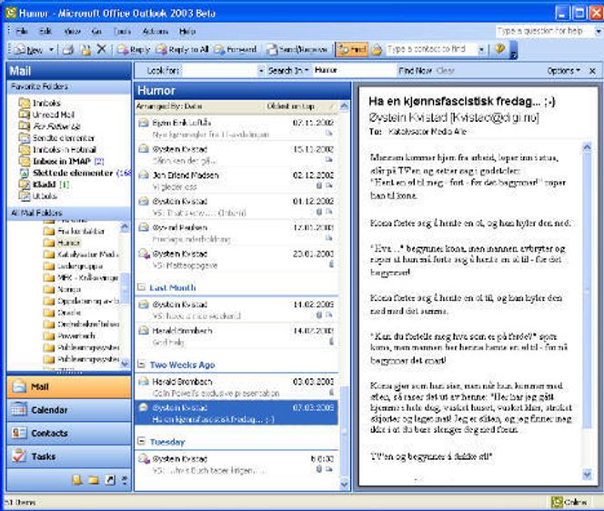Click the Online status indicator
This screenshot has width=604, height=511.
coord(569,502)
